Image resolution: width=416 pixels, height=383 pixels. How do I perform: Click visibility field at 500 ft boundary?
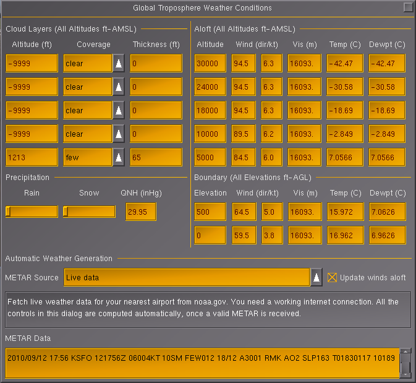tap(305, 212)
